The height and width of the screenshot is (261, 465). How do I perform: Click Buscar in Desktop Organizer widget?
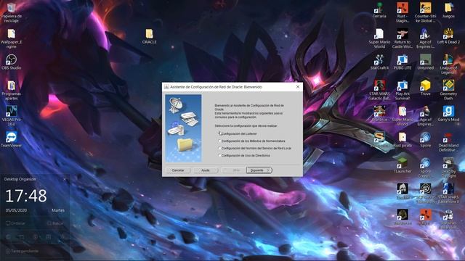(55, 223)
